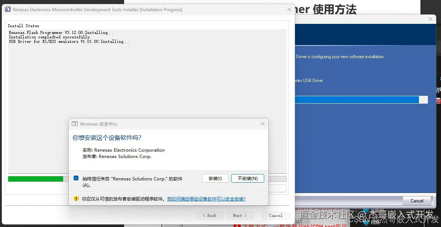Click the Windows 安全中心 icon on the dialog title bar
The image size is (441, 227).
click(x=75, y=124)
